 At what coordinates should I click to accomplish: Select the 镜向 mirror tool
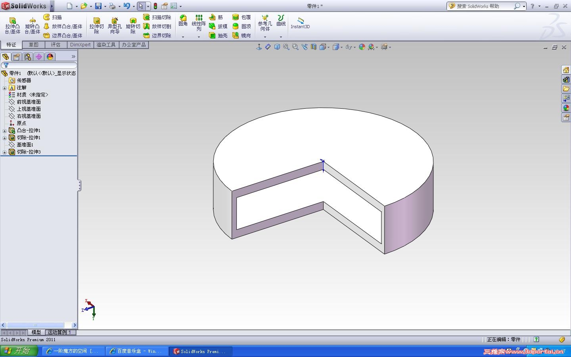241,35
